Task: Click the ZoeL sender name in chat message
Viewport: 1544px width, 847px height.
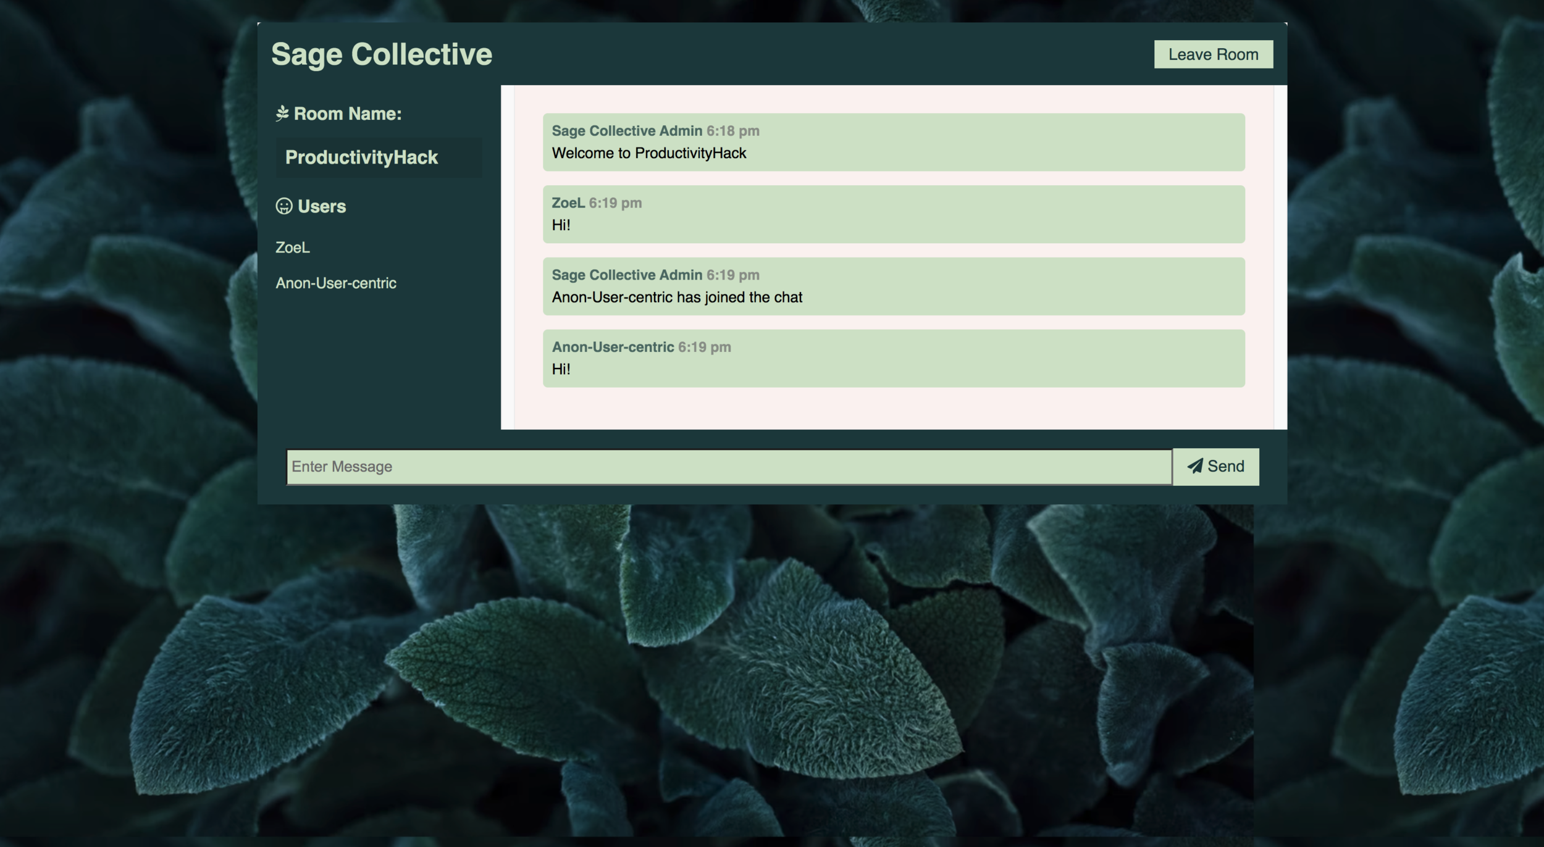Action: click(x=568, y=203)
